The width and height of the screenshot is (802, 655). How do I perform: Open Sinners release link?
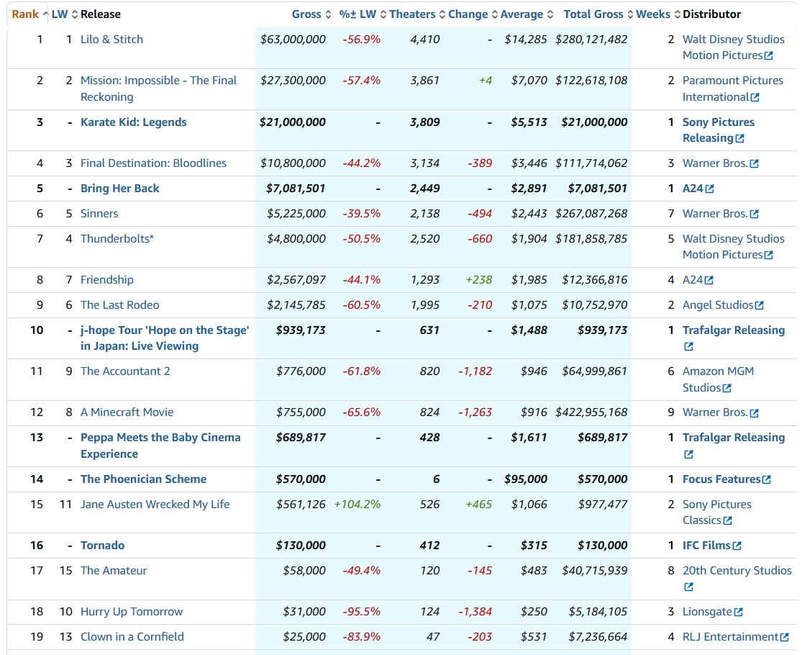(99, 213)
